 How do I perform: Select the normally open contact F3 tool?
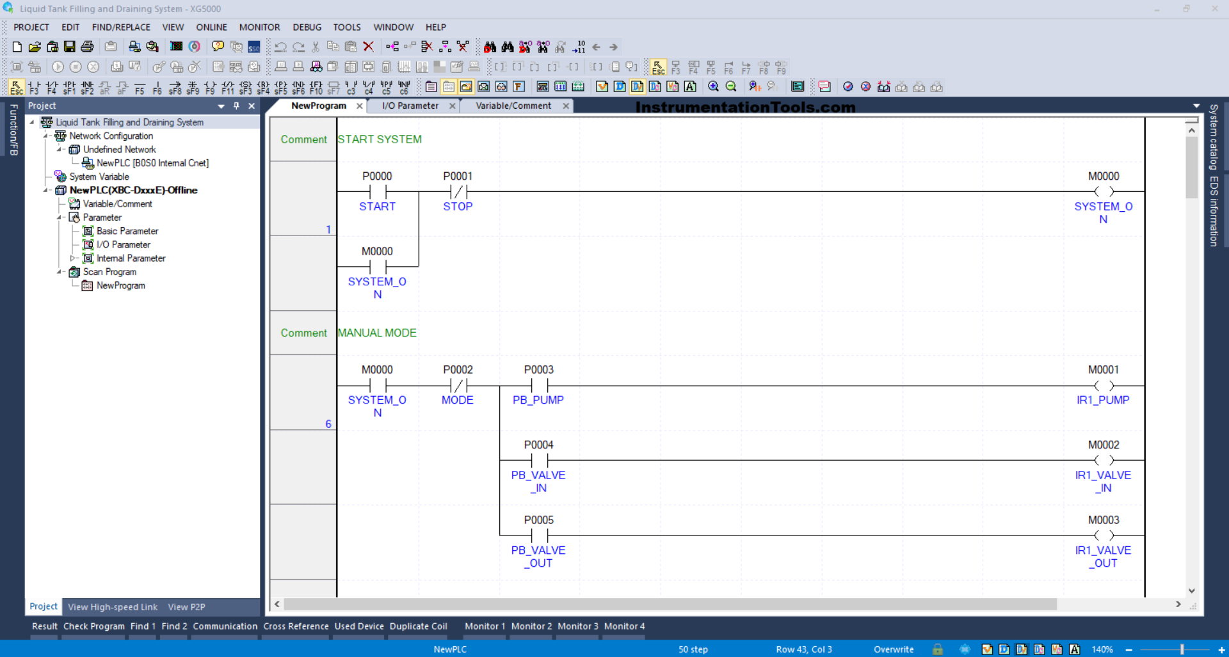pos(34,87)
